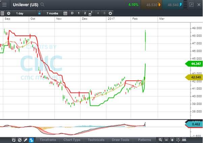Open the hamburger menu at top left
This screenshot has width=203, height=143.
pos(4,5)
